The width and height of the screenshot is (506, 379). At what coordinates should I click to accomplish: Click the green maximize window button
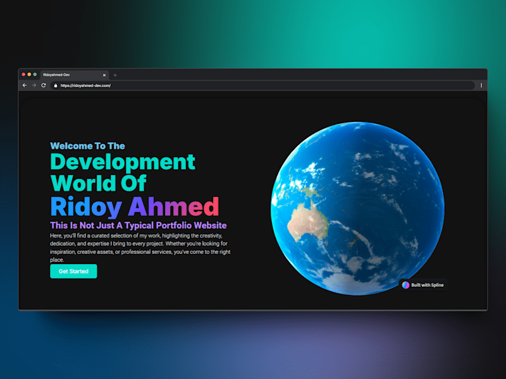35,75
